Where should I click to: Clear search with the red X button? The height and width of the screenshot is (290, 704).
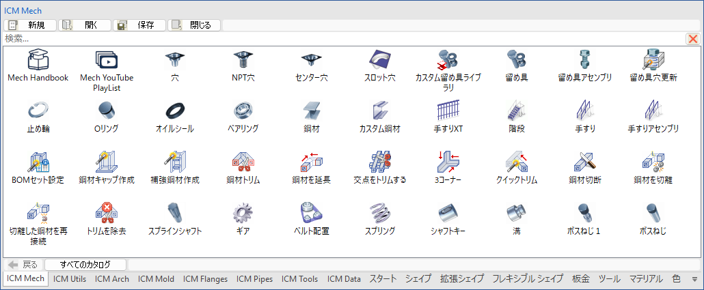click(693, 39)
